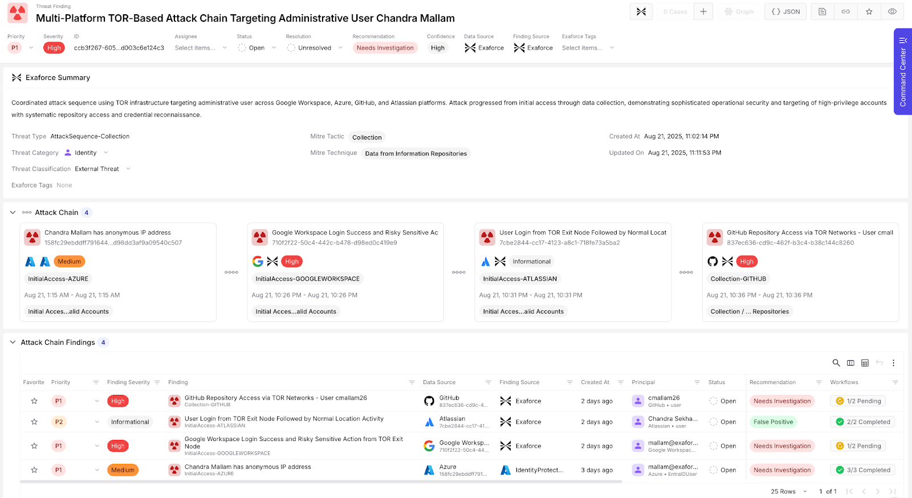
Task: Collapse the Attack Chain Findings section
Action: tap(13, 342)
